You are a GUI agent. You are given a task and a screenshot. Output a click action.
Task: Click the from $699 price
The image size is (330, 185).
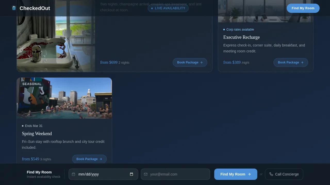[x=109, y=62]
